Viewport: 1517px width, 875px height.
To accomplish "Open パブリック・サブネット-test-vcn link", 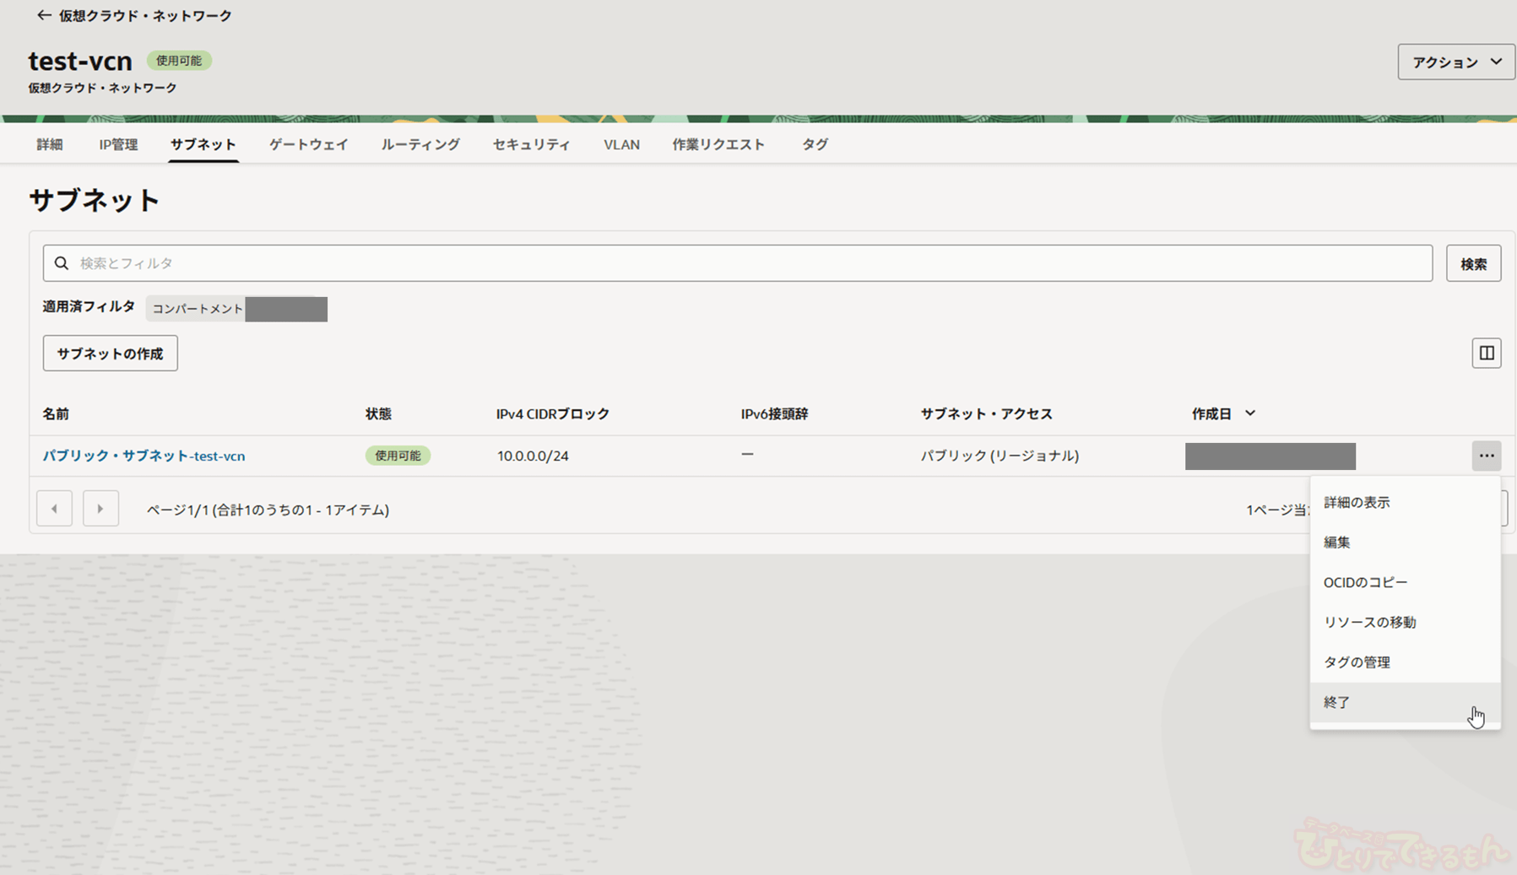I will [x=144, y=456].
